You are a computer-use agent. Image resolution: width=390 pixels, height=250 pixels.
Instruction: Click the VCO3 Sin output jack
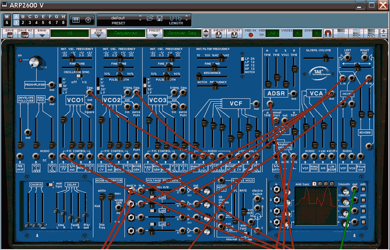(174, 107)
